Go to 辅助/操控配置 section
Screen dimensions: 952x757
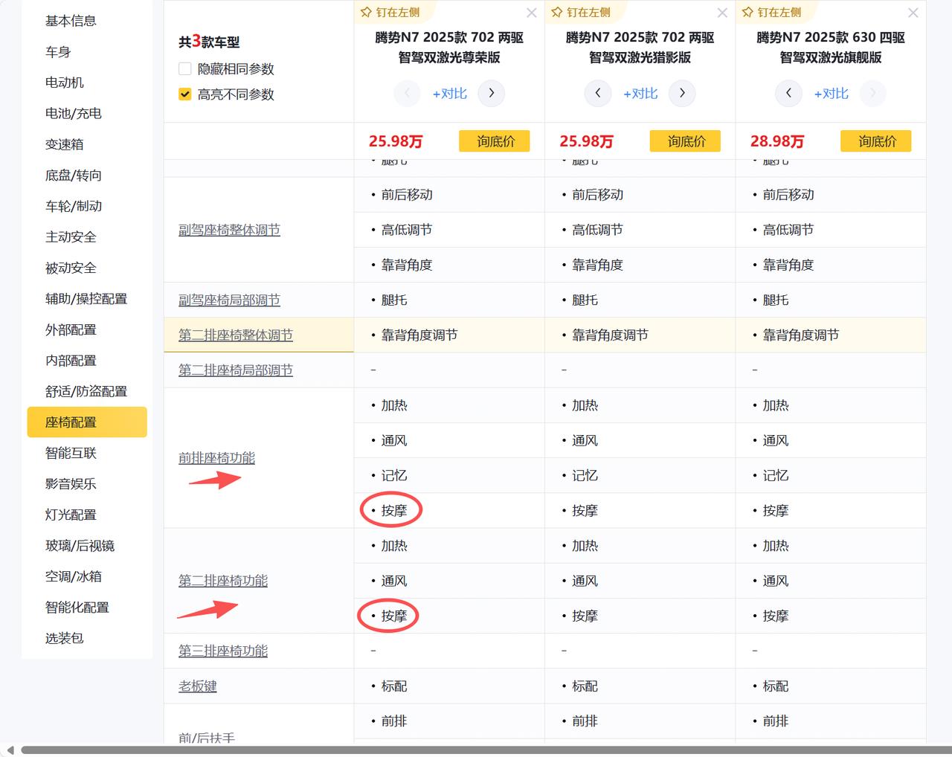click(x=86, y=299)
